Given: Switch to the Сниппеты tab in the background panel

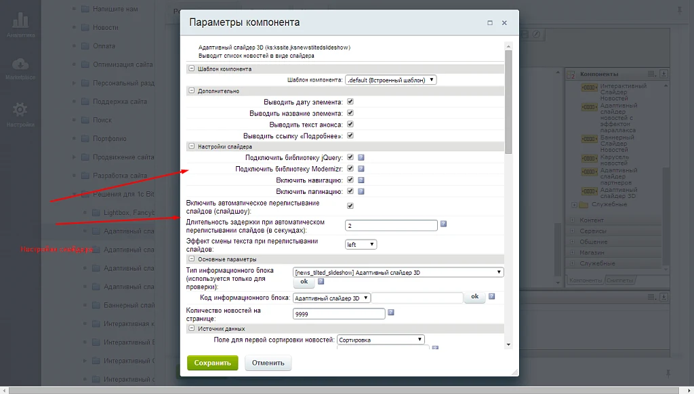Looking at the screenshot, I should point(620,280).
